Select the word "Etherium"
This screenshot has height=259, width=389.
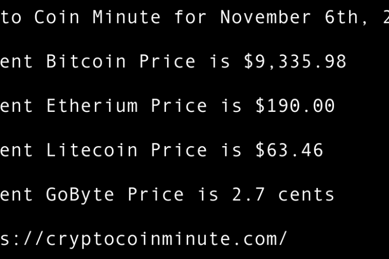pyautogui.click(x=92, y=106)
